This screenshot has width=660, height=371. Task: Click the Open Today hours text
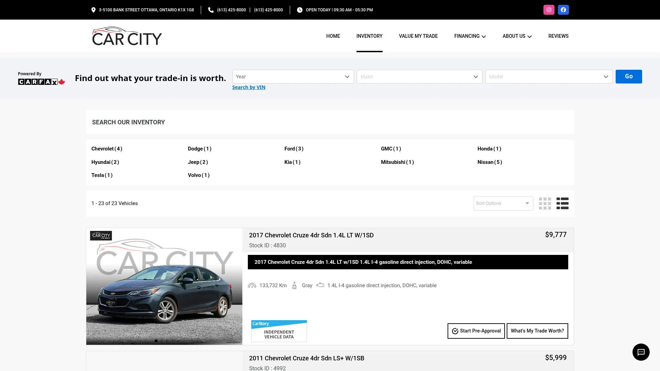pos(339,10)
